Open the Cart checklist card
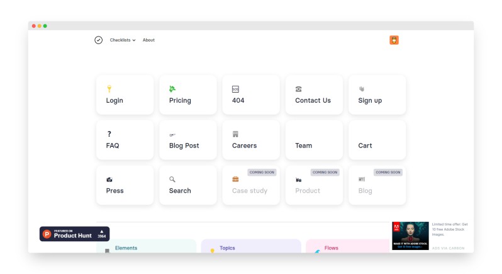The image size is (502, 274). click(x=377, y=140)
